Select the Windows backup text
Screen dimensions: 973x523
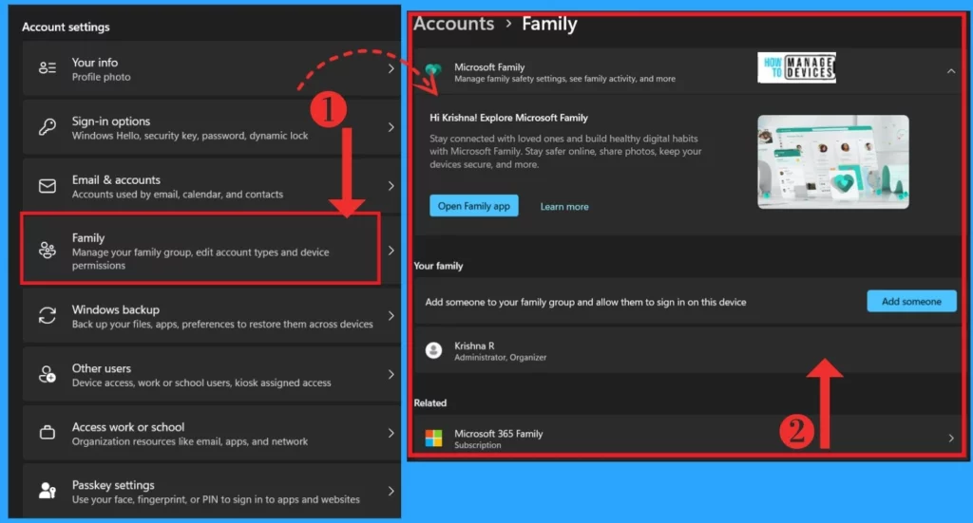(115, 309)
